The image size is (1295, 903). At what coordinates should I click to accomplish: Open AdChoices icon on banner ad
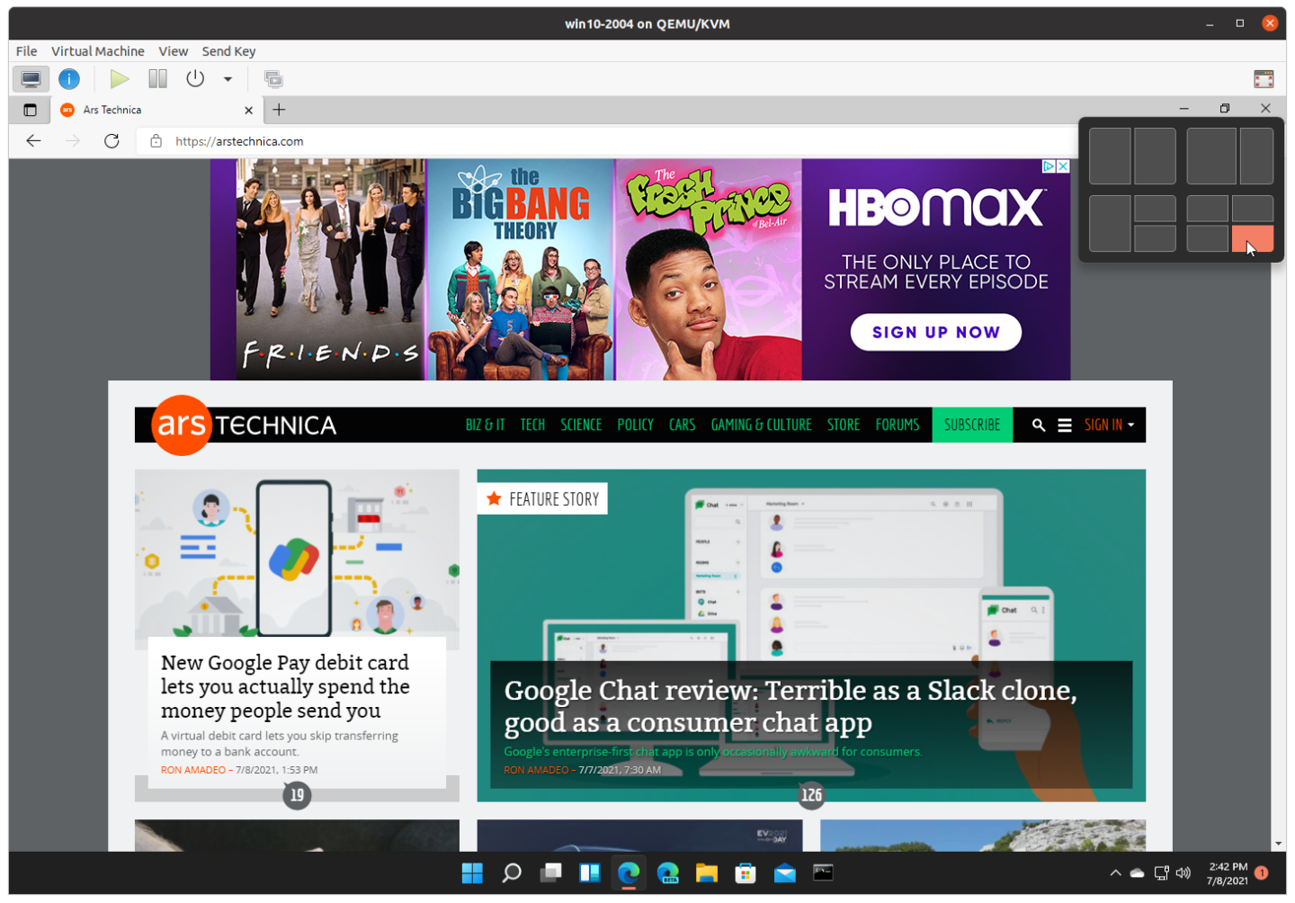pyautogui.click(x=1048, y=166)
